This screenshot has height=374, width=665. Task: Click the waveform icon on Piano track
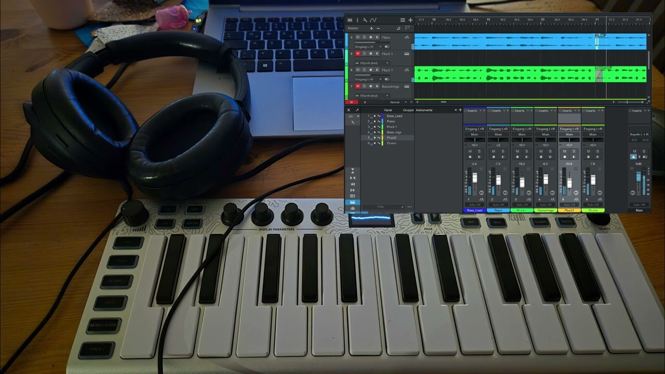pos(407,37)
